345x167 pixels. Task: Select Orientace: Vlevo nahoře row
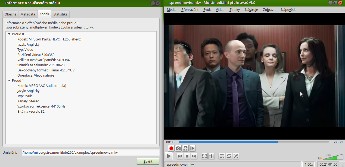coord(36,75)
